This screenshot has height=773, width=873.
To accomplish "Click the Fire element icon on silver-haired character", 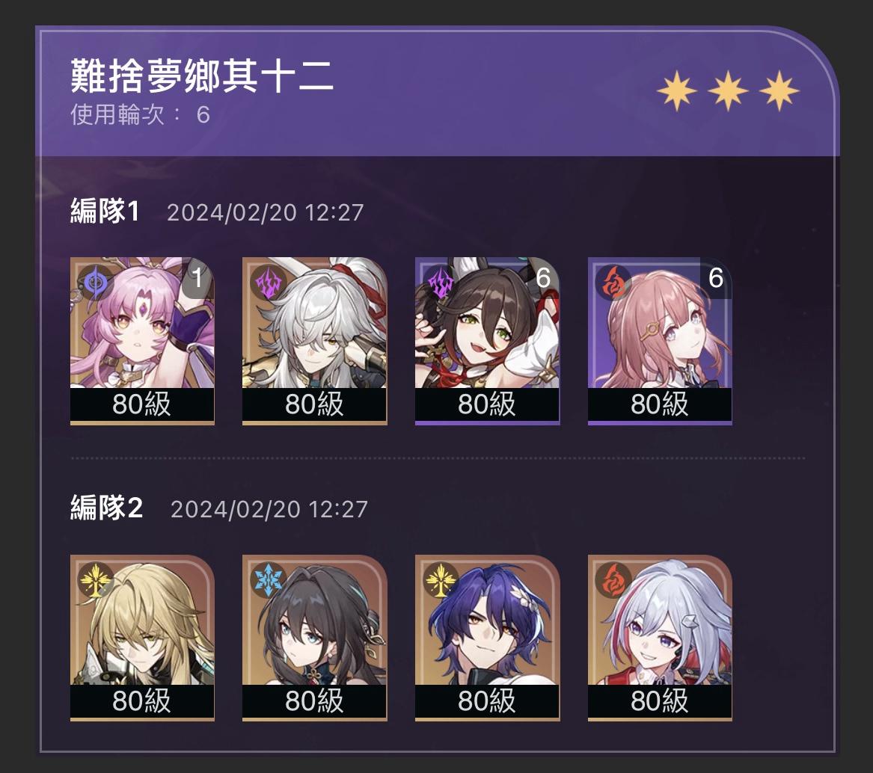I will (x=613, y=579).
